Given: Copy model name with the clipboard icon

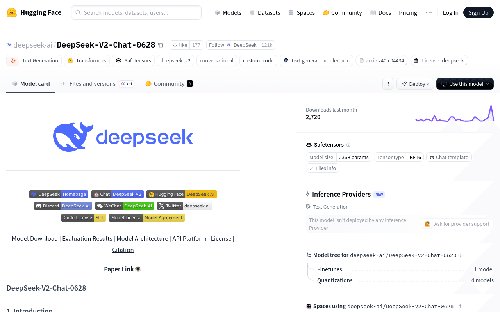Looking at the screenshot, I should click(161, 45).
